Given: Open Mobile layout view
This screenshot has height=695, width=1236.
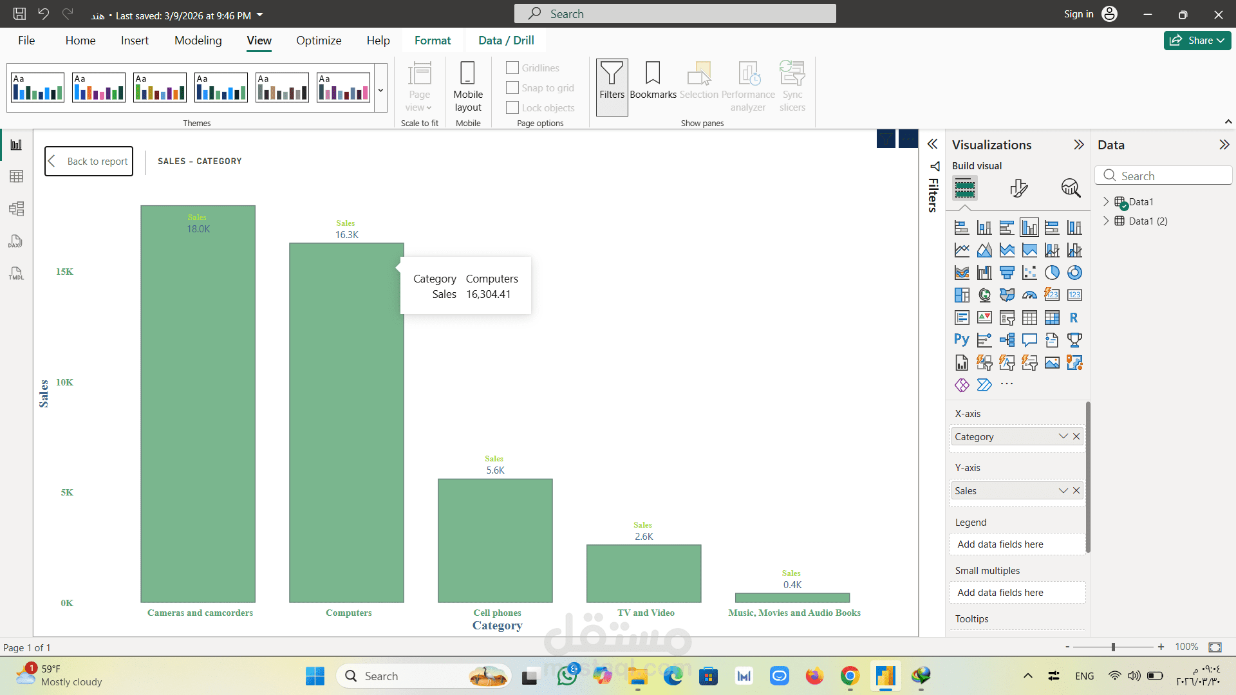Looking at the screenshot, I should point(468,87).
